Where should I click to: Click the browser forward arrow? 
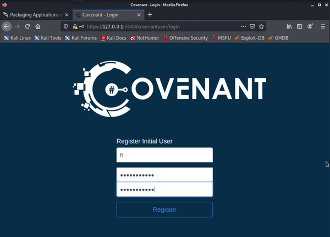click(17, 26)
